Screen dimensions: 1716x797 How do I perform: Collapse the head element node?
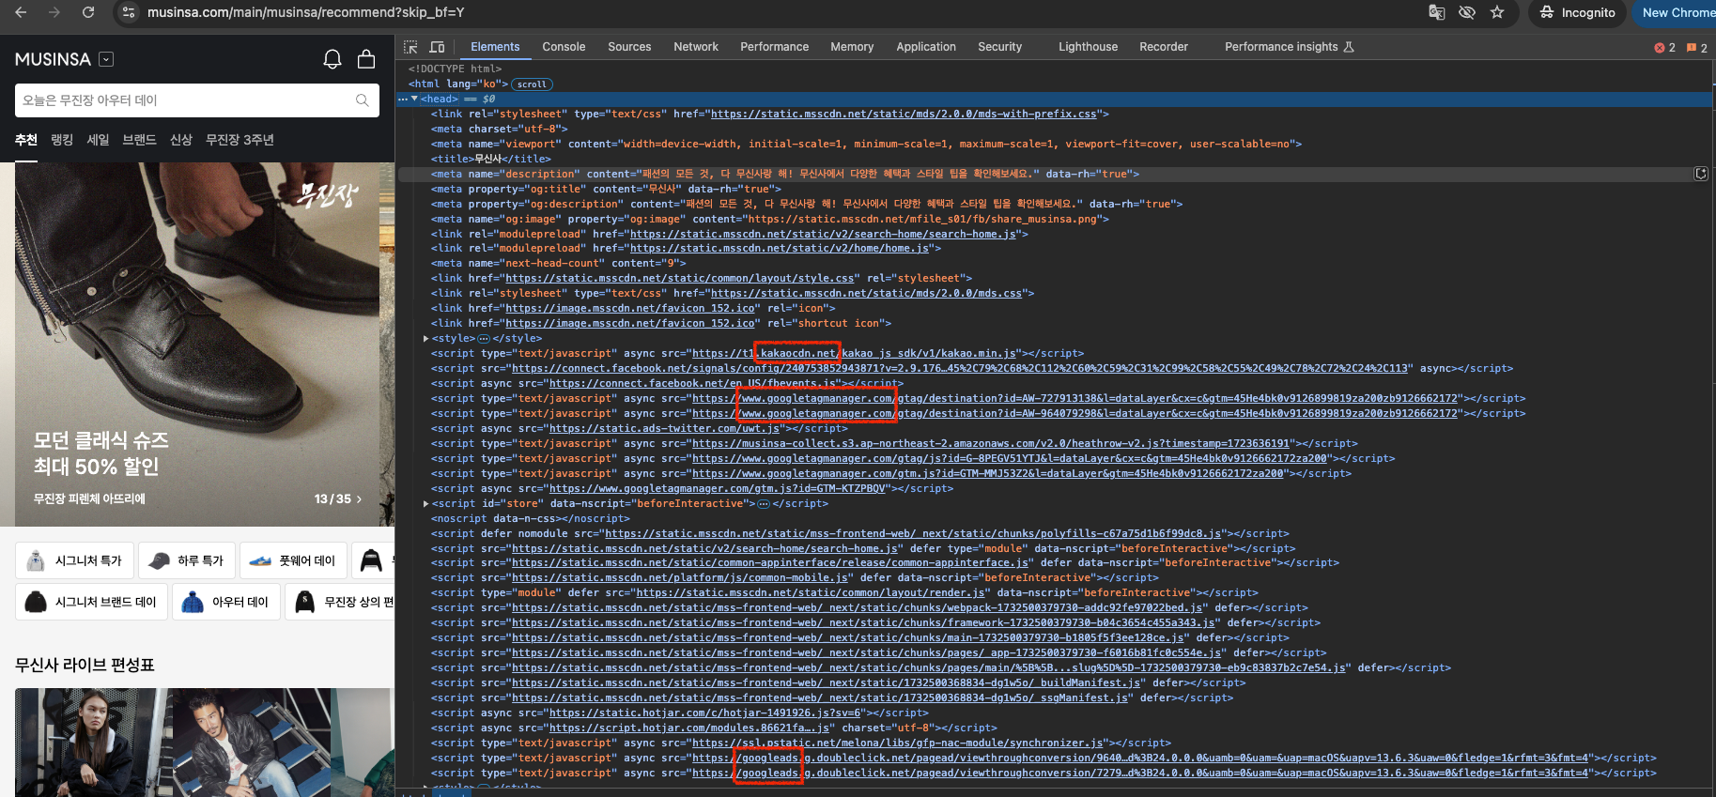[x=414, y=99]
